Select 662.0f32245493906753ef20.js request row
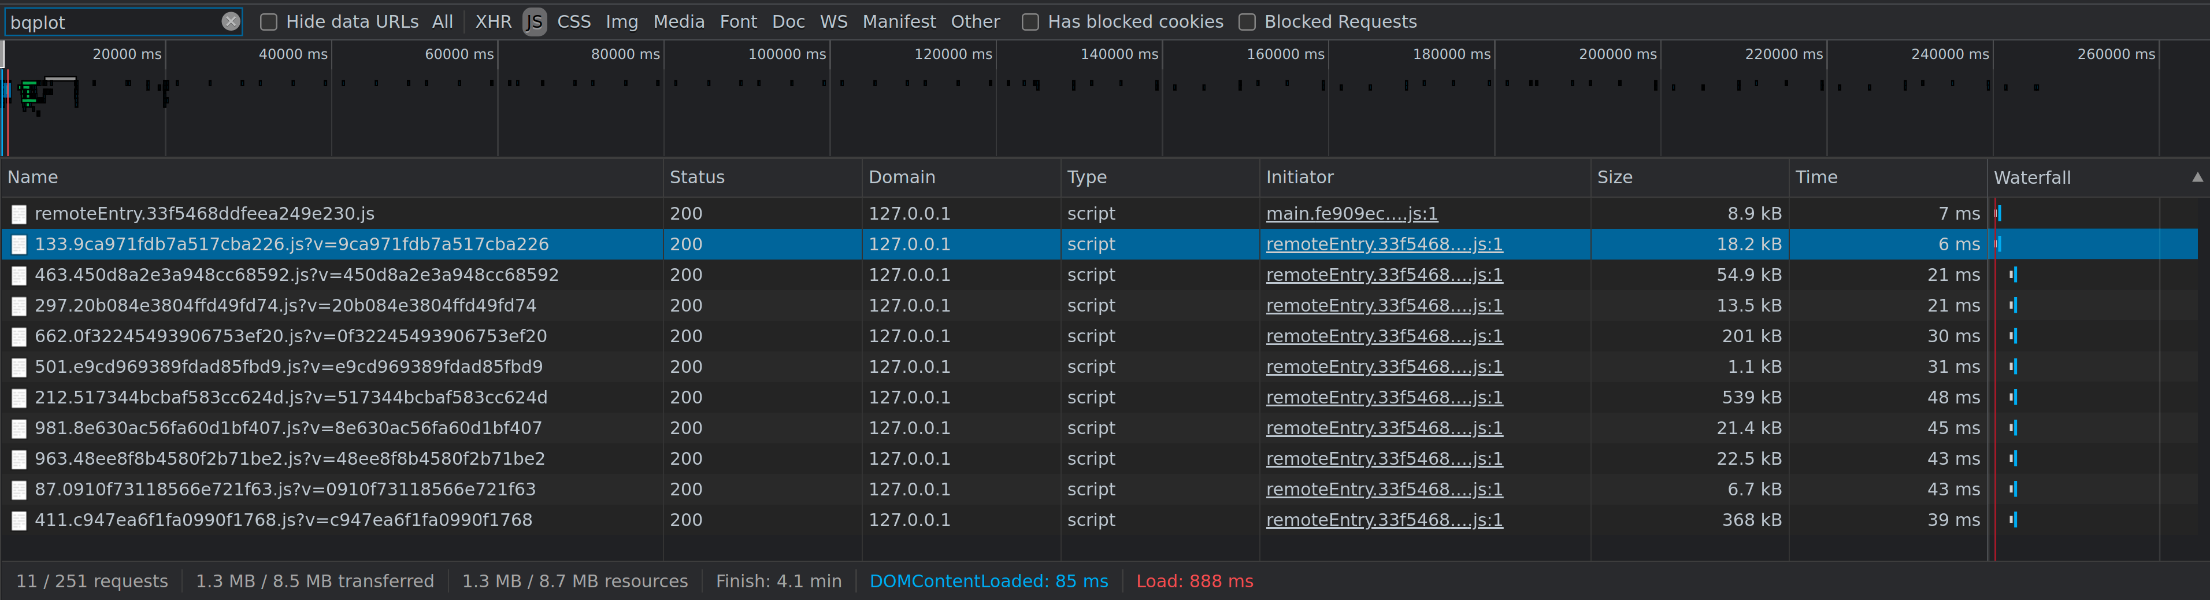This screenshot has height=600, width=2210. [1099, 336]
